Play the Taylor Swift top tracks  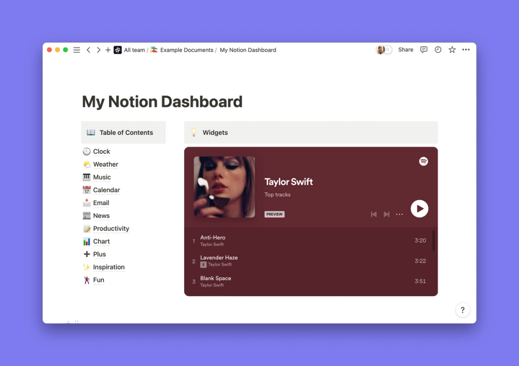coord(419,208)
